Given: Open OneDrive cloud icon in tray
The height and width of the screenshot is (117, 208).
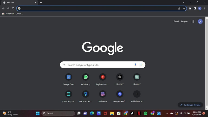Looking at the screenshot, I should (172, 113).
